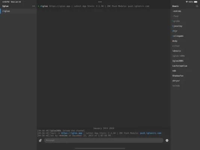Select user Igloo3801 in Users list

(x=178, y=61)
